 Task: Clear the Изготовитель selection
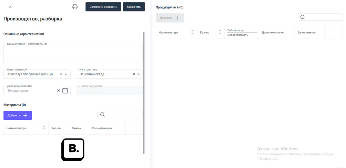[134, 74]
